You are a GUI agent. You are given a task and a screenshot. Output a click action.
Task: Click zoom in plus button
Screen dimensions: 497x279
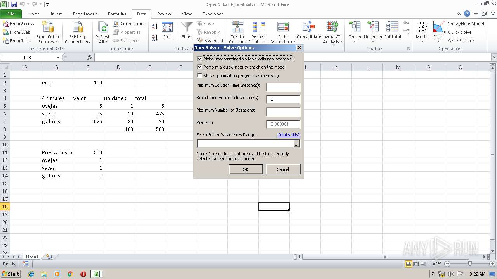(x=492, y=264)
